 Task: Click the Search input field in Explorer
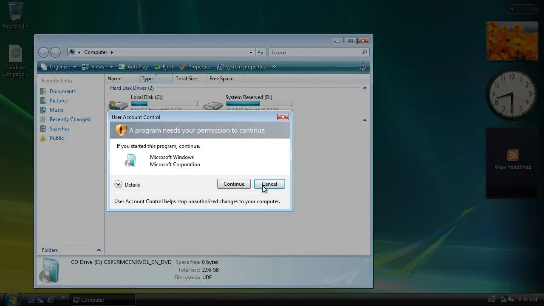pos(315,52)
